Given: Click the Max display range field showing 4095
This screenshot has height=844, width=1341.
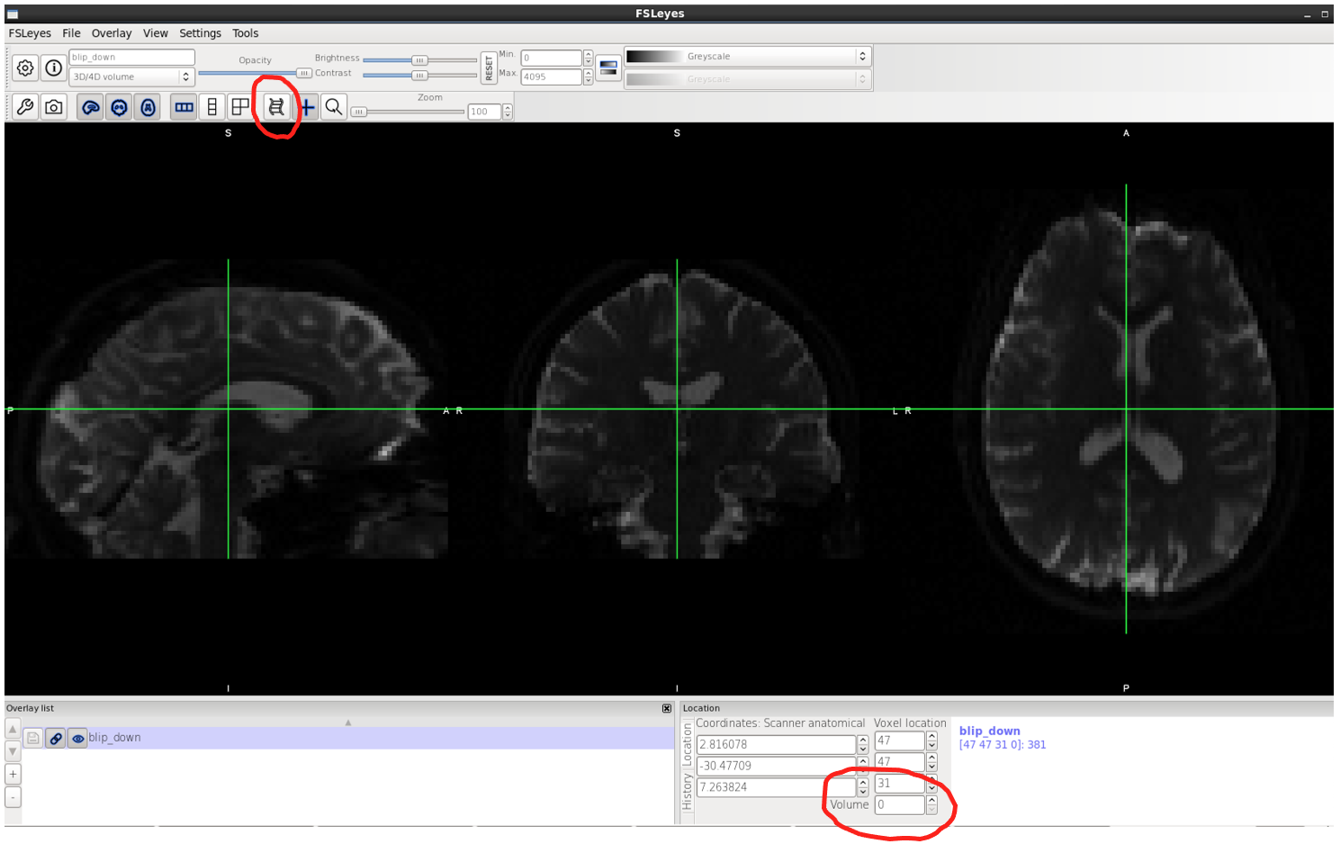Looking at the screenshot, I should click(x=551, y=76).
